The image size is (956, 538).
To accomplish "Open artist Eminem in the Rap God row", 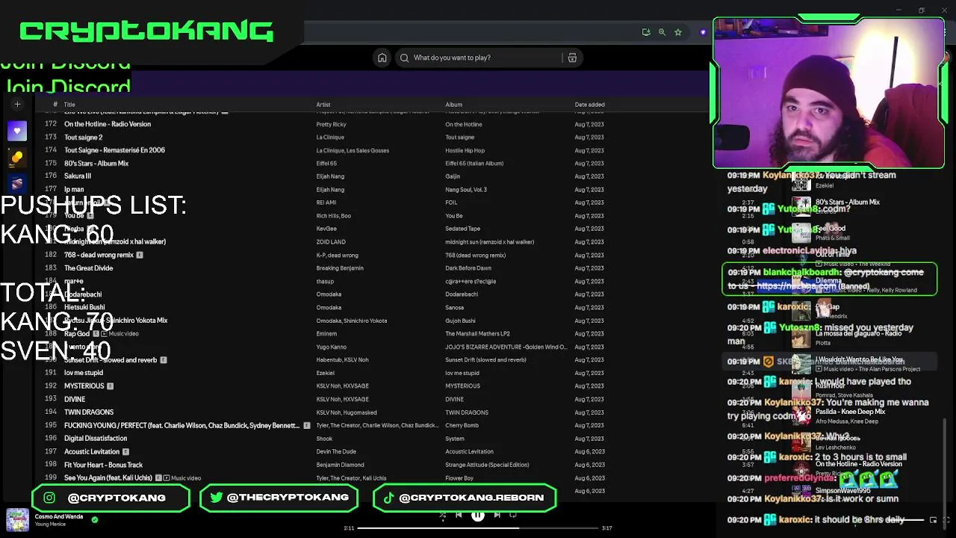I will (326, 334).
